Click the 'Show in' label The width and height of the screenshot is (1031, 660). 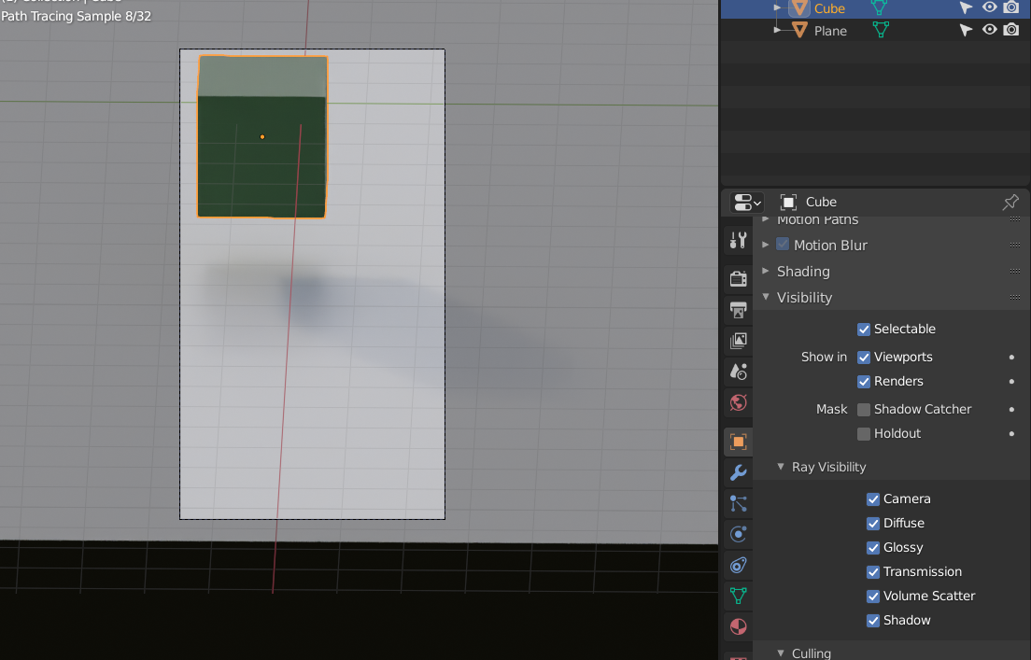824,357
